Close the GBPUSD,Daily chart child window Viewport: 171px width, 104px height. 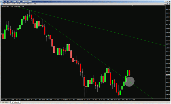[169, 4]
